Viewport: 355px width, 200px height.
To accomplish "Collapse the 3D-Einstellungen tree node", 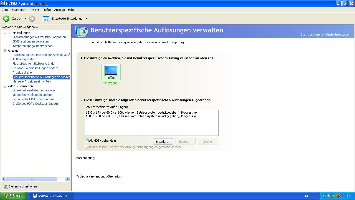I will click(5, 33).
